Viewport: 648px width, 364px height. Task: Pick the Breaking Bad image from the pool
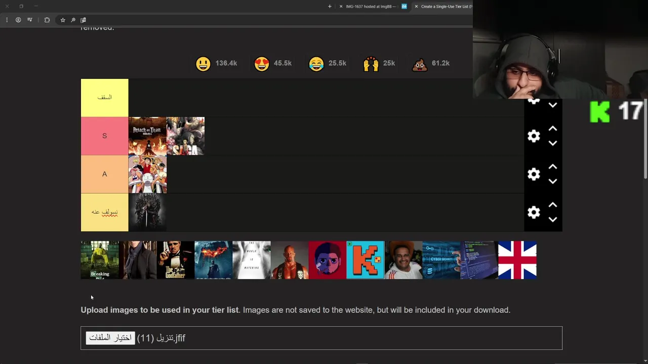click(x=100, y=260)
